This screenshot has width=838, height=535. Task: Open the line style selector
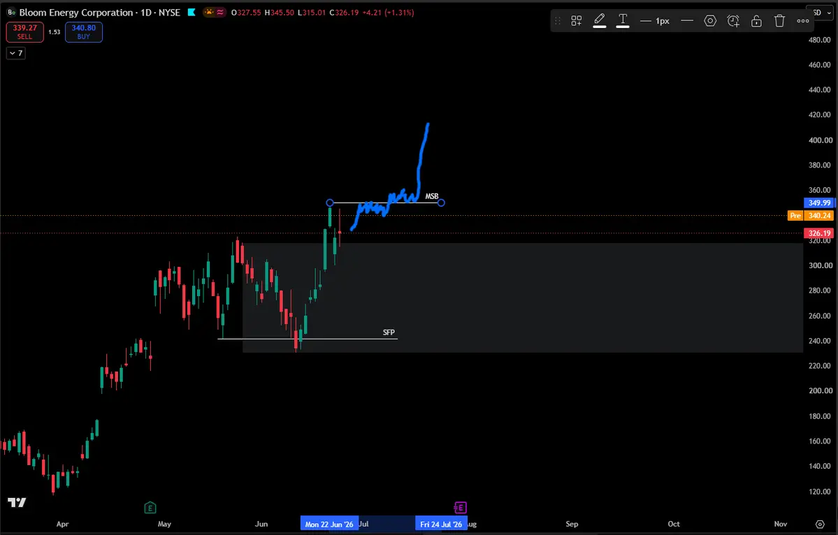[x=687, y=21]
